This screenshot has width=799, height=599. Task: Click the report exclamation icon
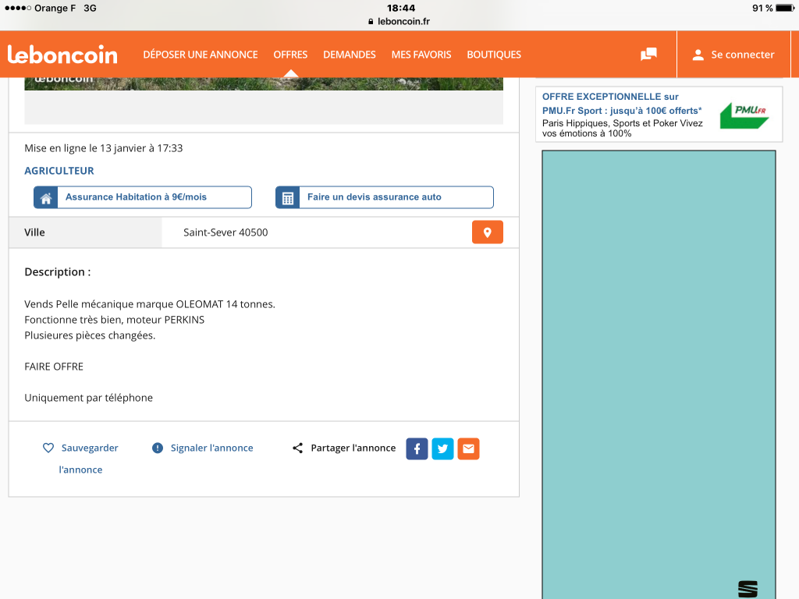click(x=158, y=448)
